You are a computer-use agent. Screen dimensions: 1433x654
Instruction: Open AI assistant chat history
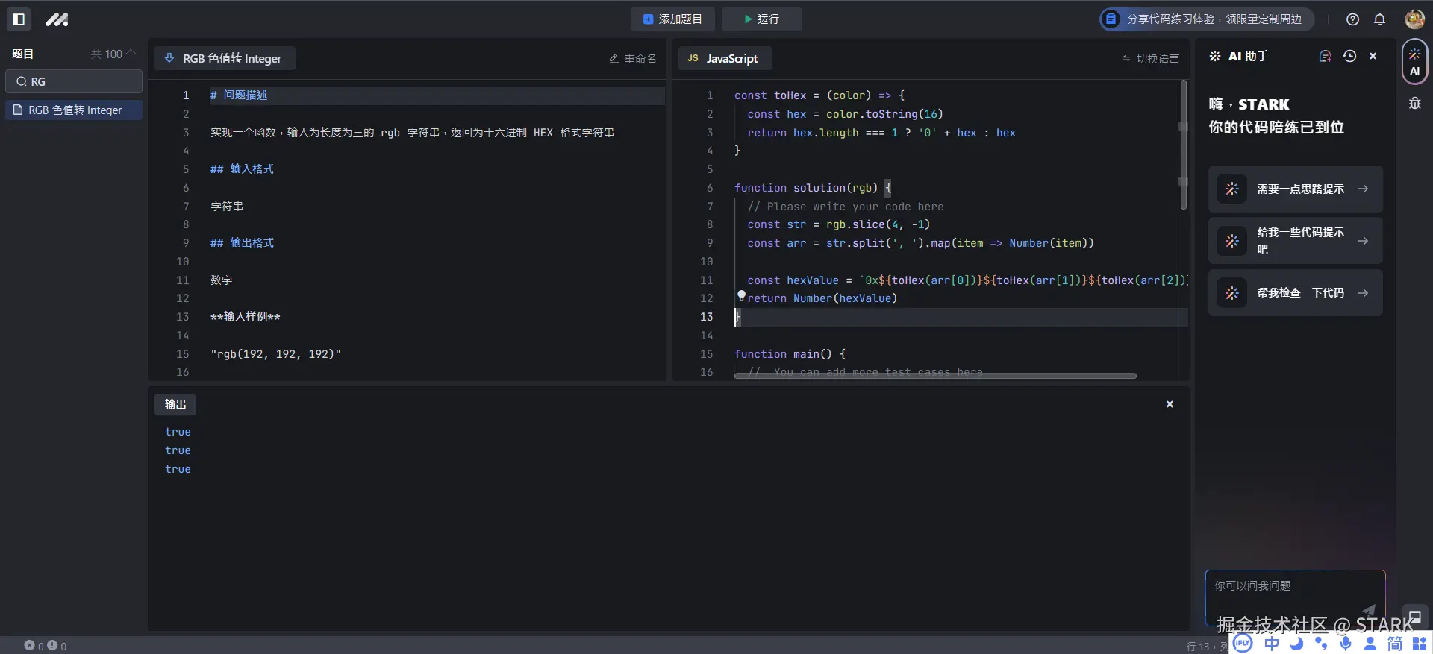(x=1349, y=56)
